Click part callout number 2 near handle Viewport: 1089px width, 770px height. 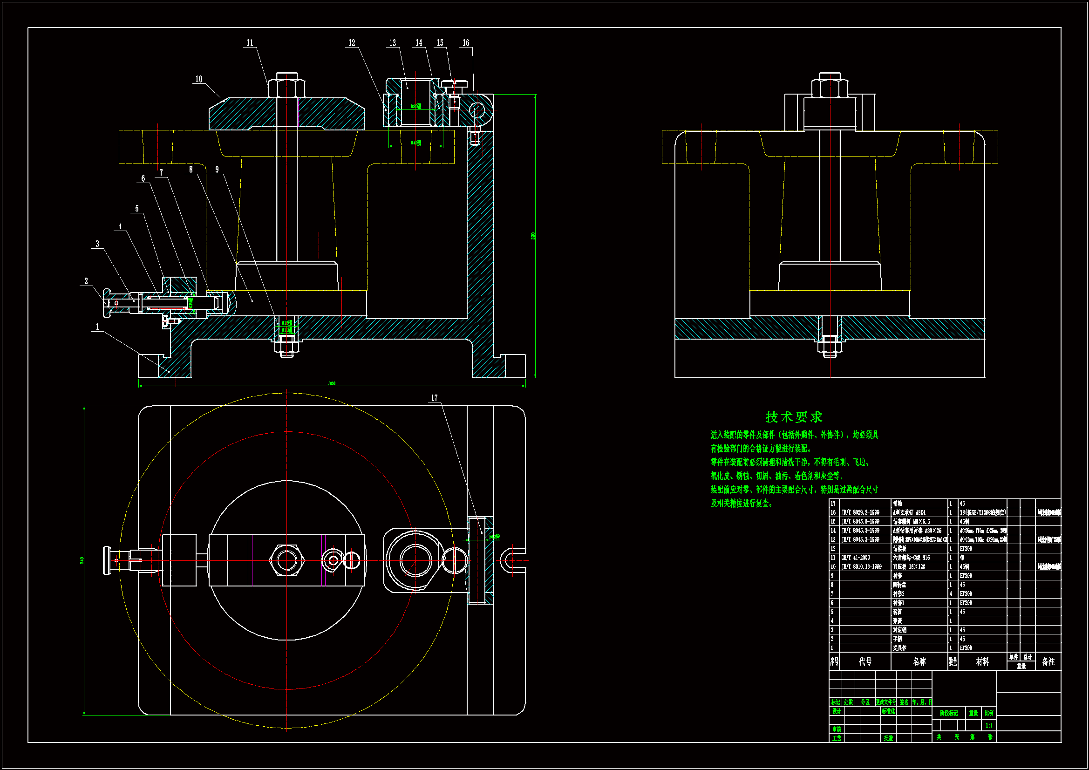point(86,281)
